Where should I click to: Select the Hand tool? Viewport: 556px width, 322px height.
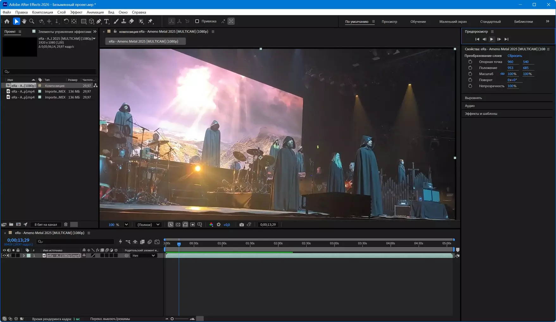[24, 21]
